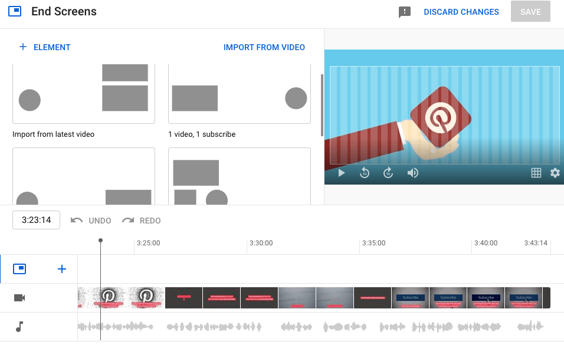
Task: Add a new ELEMENT
Action: coord(45,47)
